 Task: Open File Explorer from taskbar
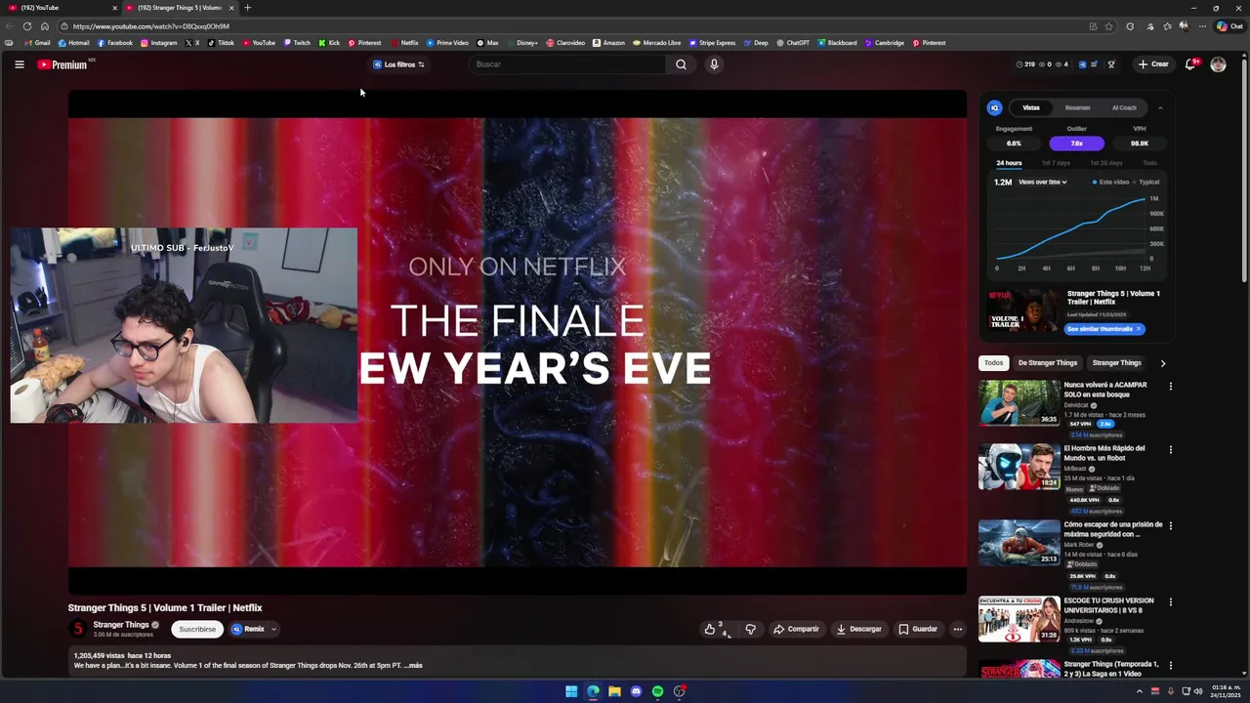(614, 691)
